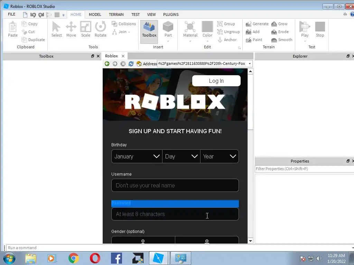Viewport: 354px width, 265px height.
Task: Click the Stop test button
Action: click(x=320, y=29)
